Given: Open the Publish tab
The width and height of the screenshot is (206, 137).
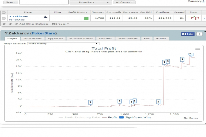Looking at the screenshot, I should point(161,39).
